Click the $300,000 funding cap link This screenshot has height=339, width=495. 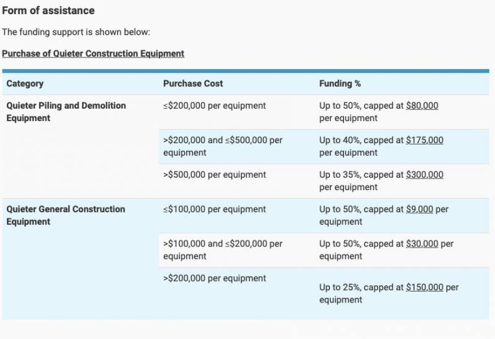tap(424, 175)
